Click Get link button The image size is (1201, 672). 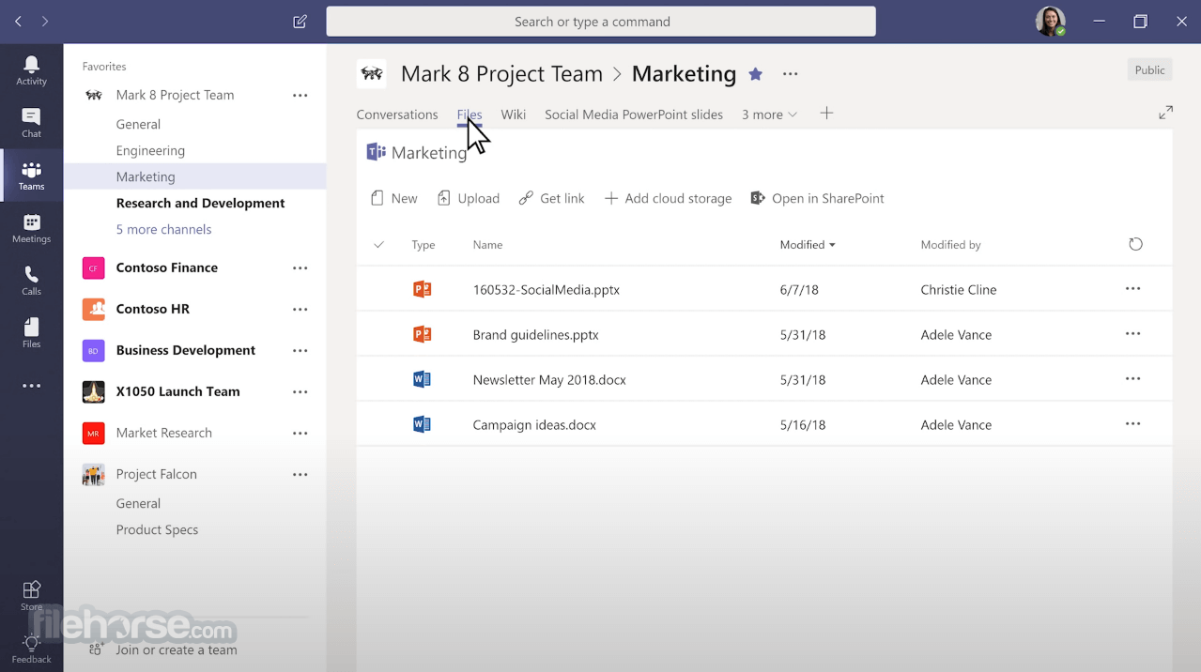point(551,198)
